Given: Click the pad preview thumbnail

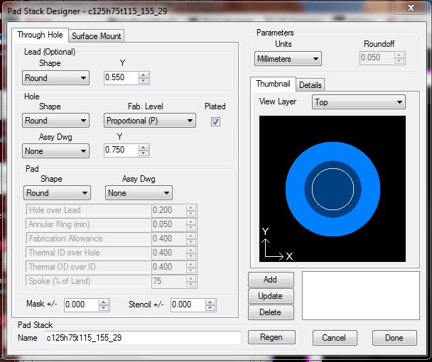Looking at the screenshot, I should [332, 188].
